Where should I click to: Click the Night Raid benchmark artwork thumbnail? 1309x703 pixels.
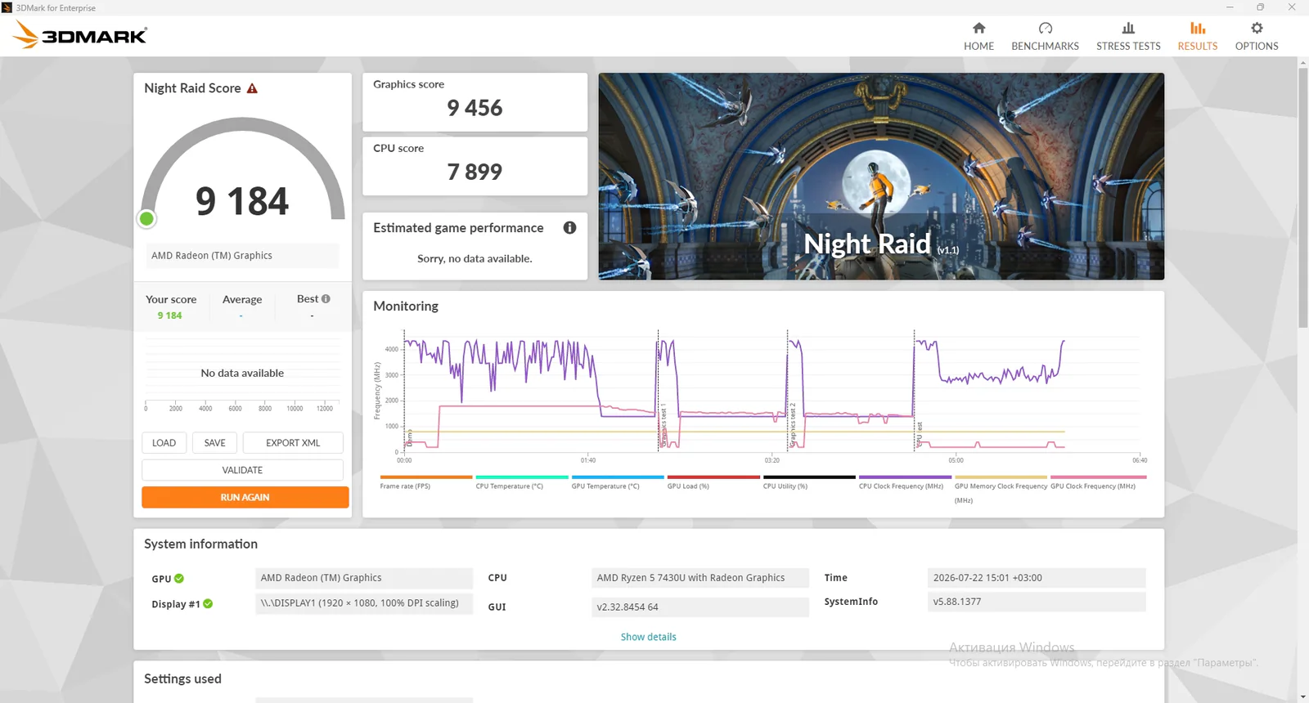tap(881, 177)
